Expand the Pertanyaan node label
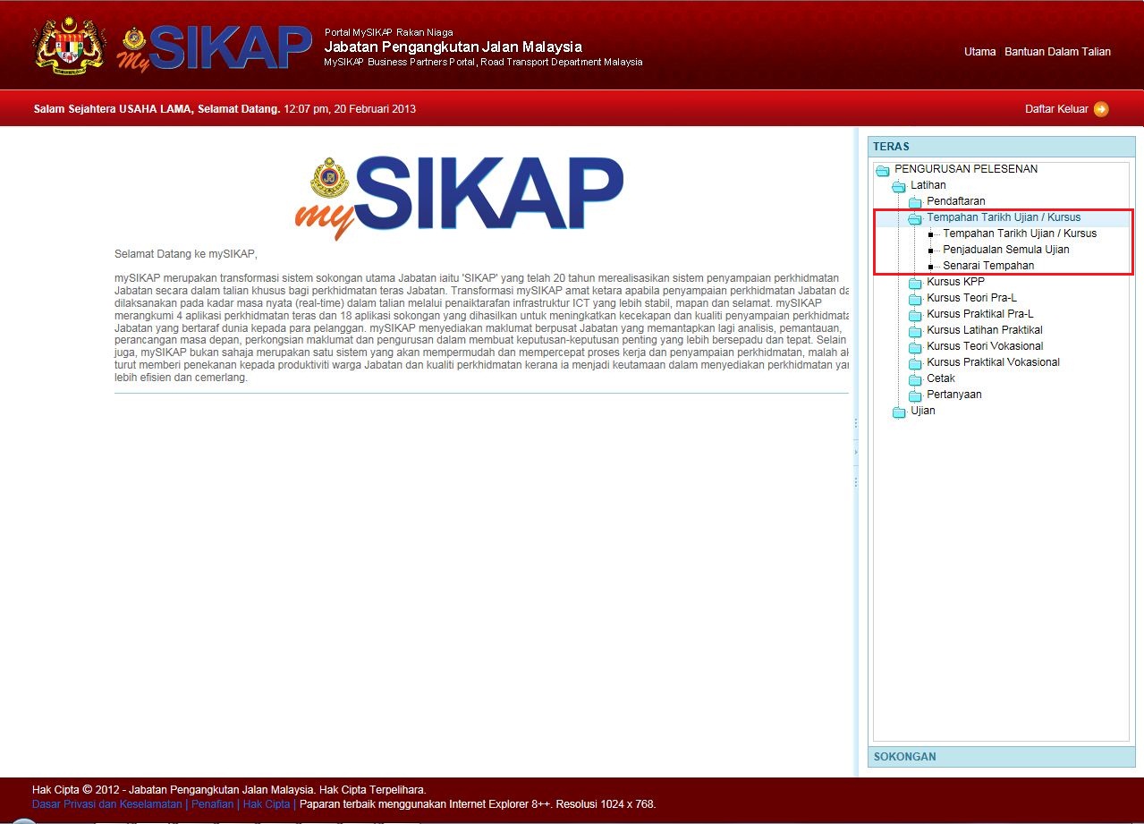The image size is (1144, 824). point(953,395)
